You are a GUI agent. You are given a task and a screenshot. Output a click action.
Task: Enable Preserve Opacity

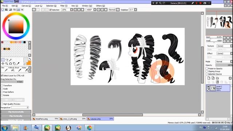(x=207, y=69)
